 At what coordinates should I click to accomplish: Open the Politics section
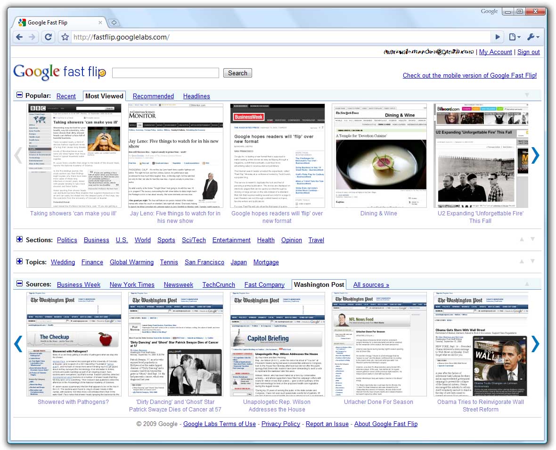(x=67, y=240)
